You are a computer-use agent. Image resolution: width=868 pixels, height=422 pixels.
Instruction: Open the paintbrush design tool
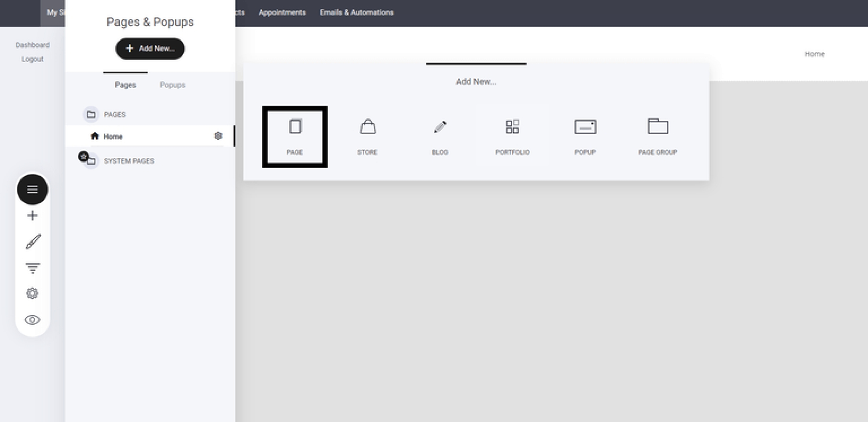point(33,241)
